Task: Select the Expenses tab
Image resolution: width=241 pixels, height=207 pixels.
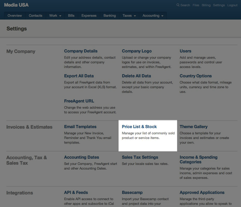Action: (x=89, y=16)
